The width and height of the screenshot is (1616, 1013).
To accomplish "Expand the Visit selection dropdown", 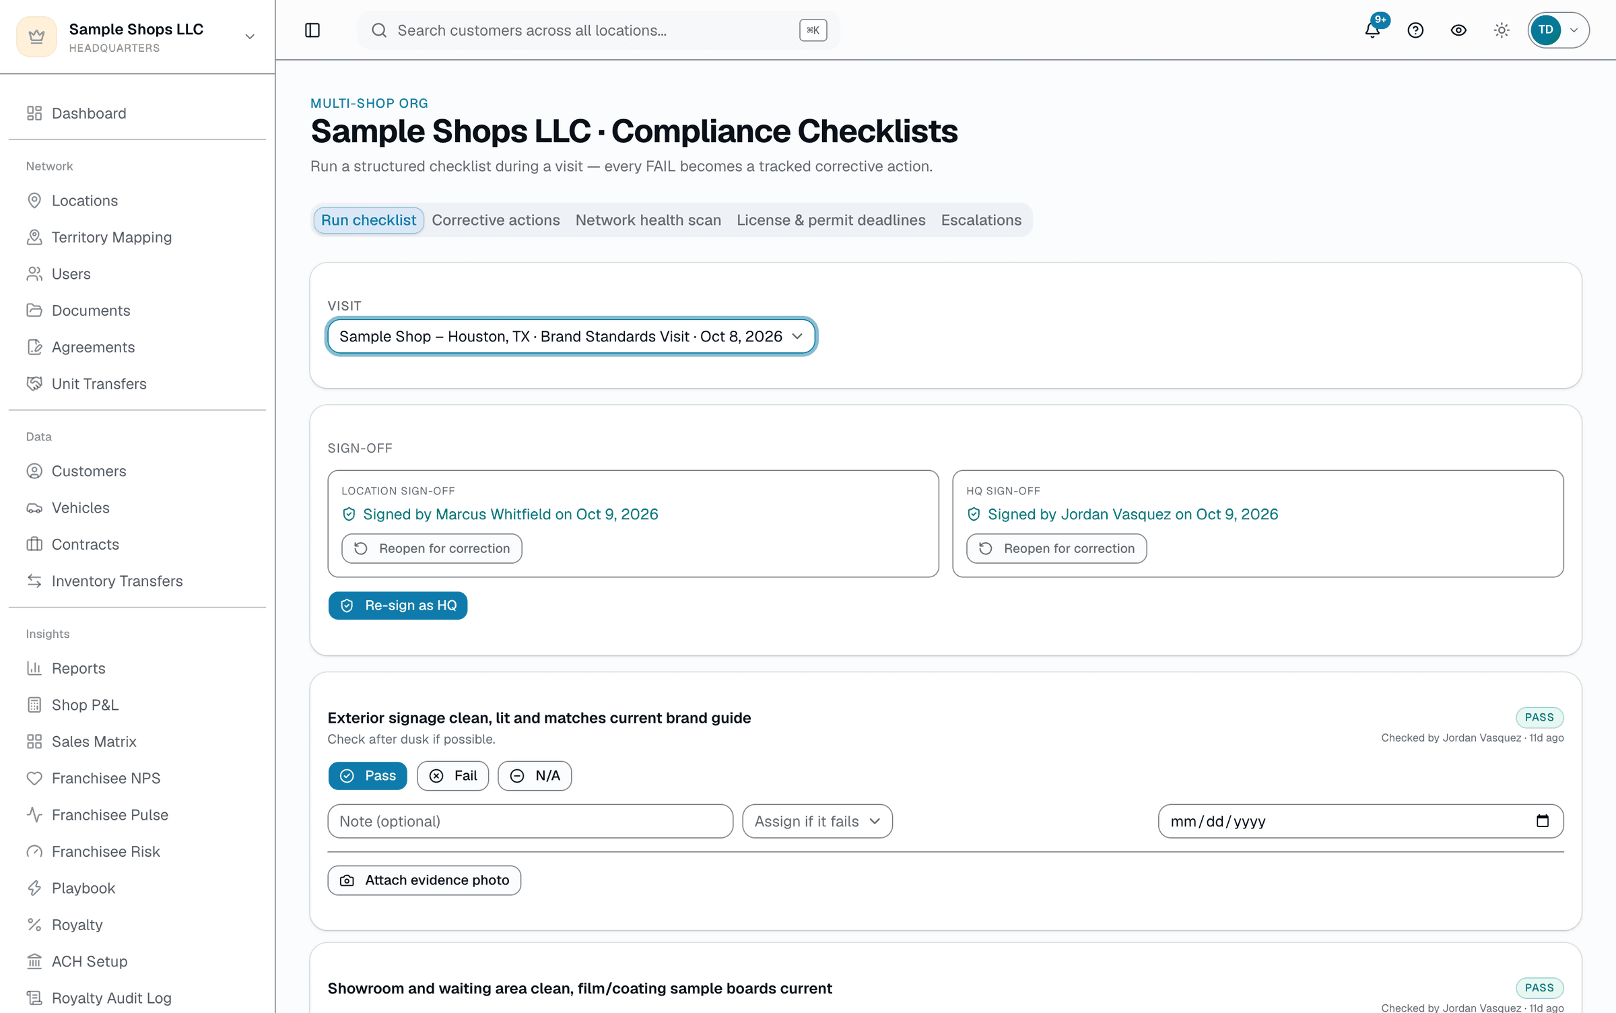I will (571, 336).
